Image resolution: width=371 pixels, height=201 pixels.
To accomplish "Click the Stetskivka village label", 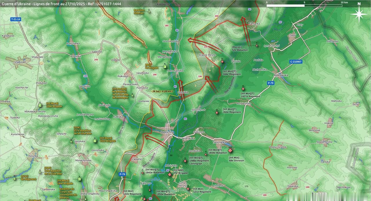I will click(84, 86).
